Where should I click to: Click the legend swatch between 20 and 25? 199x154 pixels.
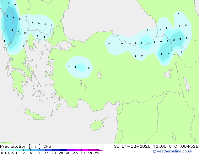56,150
